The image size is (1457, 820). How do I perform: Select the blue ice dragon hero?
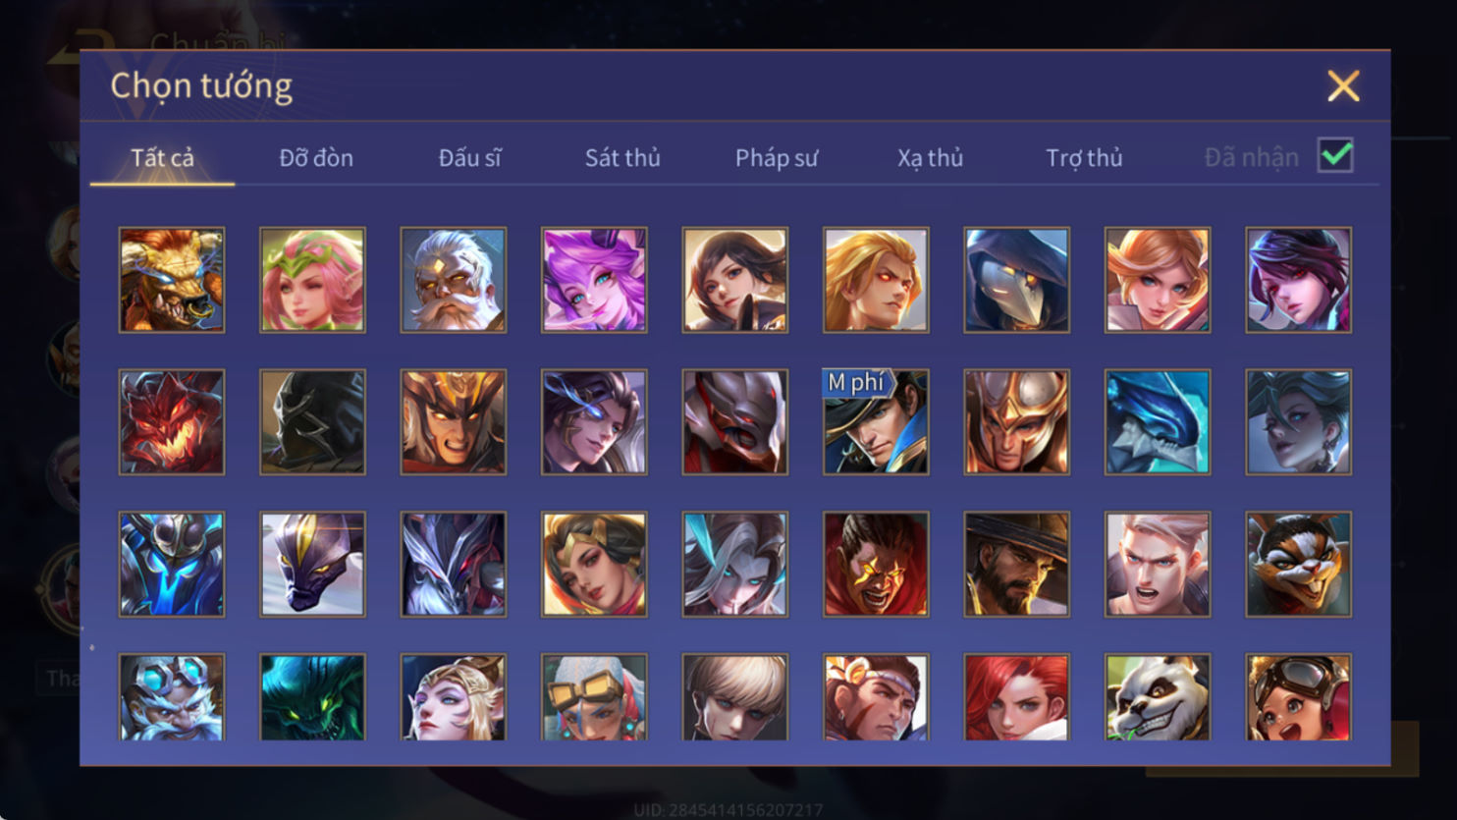(1158, 422)
